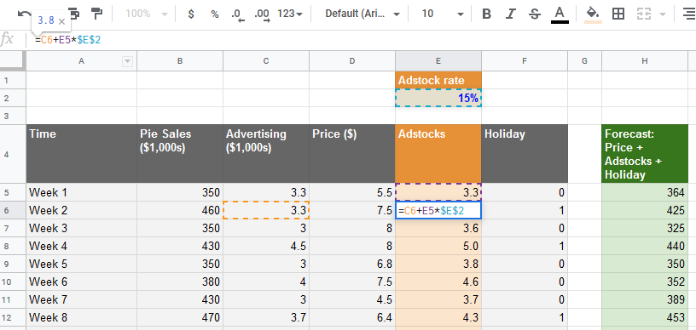Decrease decimal places (.0 icon)

pos(238,14)
